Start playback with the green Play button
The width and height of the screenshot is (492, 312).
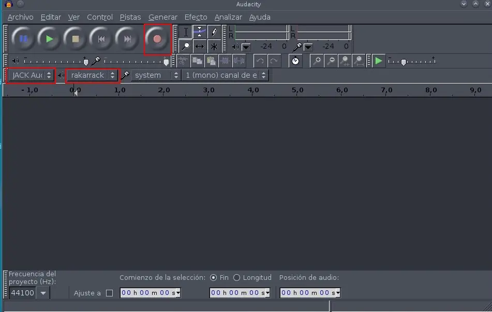[49, 39]
